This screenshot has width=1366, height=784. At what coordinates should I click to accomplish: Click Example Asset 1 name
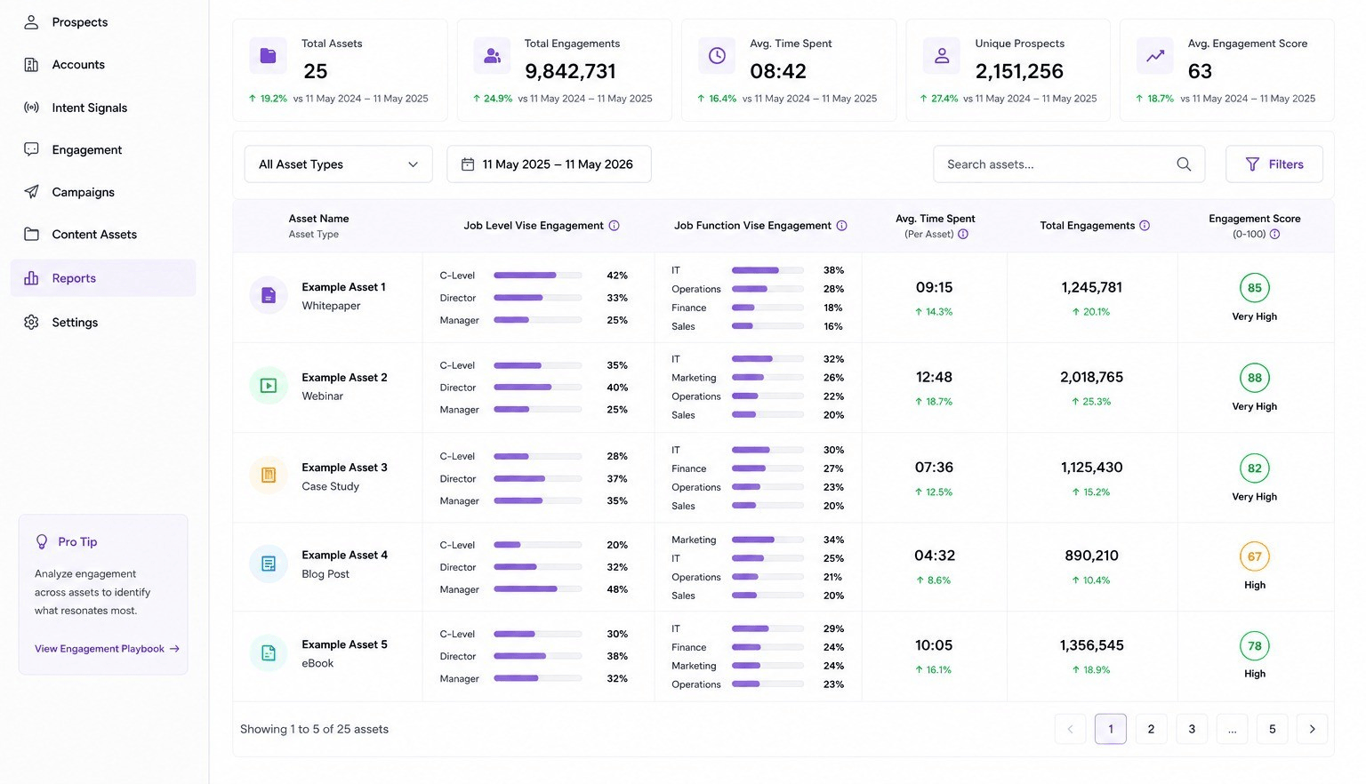[344, 287]
